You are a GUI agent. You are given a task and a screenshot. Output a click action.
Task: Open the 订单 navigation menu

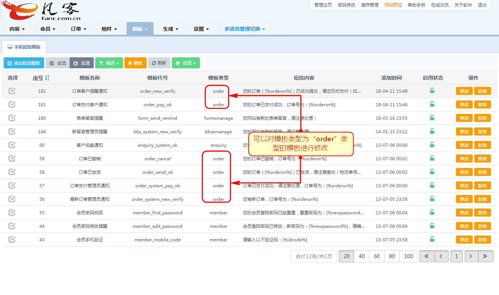(79, 29)
